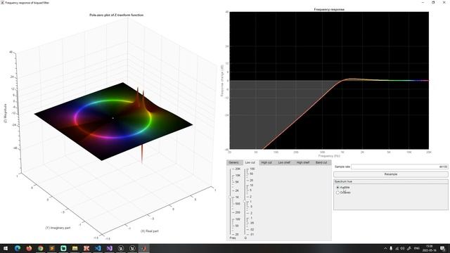Click the (X) Real part axis label
450x253 pixels.
[x=150, y=231]
